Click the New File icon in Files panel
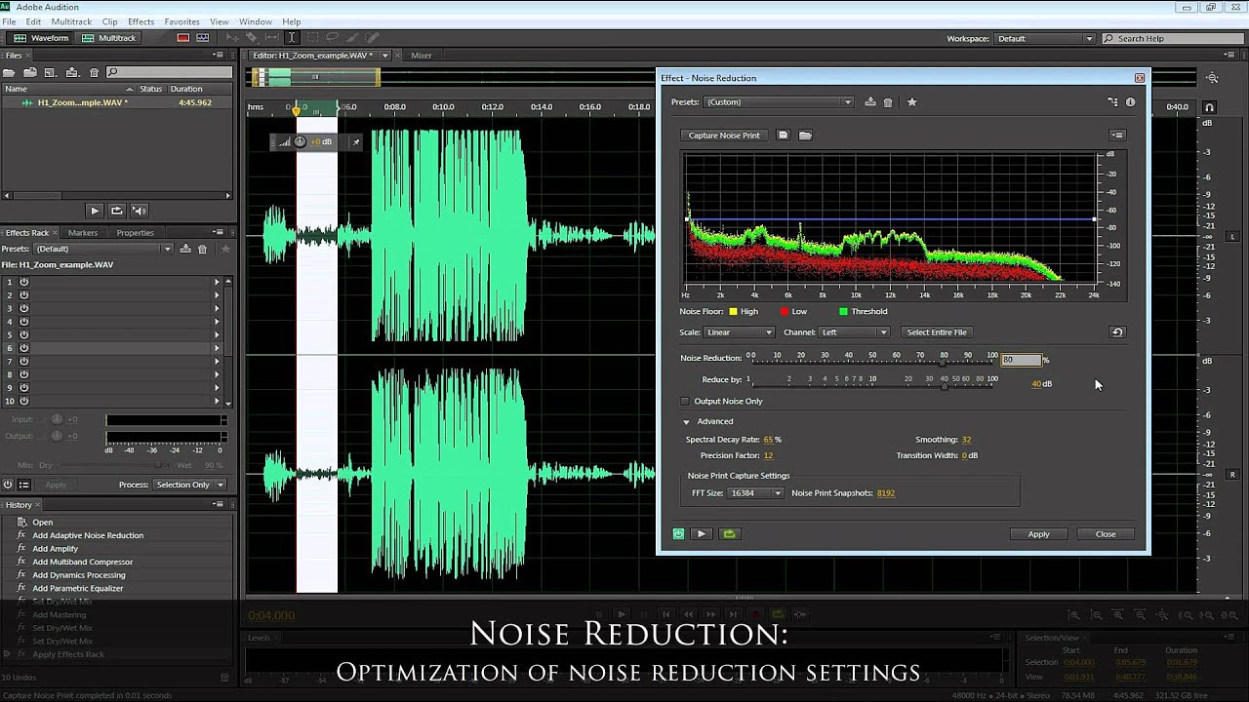Screen dimensions: 1249x702 pyautogui.click(x=49, y=72)
